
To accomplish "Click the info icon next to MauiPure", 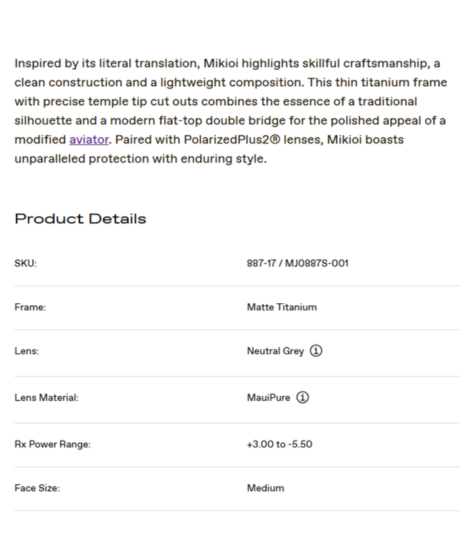I will [302, 397].
